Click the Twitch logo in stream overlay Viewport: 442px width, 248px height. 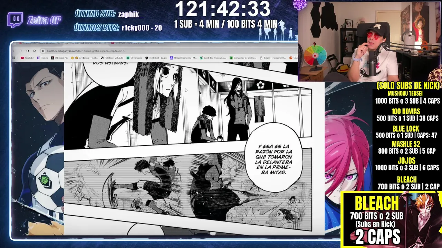(x=15, y=20)
